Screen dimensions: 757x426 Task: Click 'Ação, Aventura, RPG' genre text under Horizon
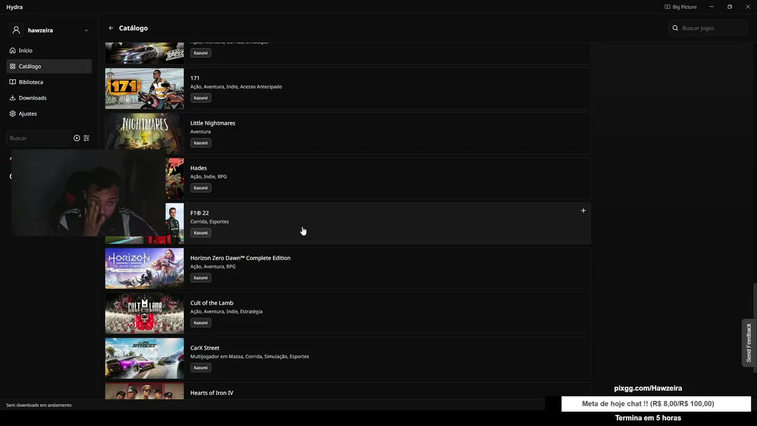[x=213, y=266]
